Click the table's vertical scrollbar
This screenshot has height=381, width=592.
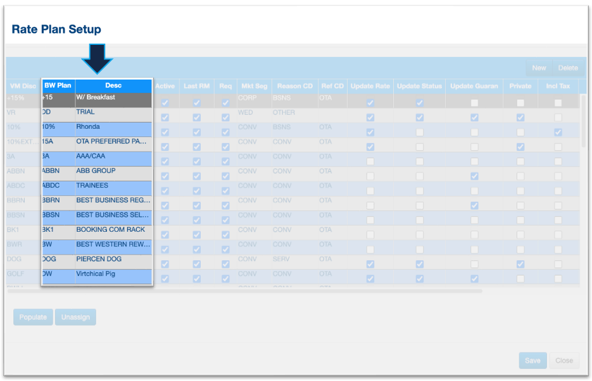point(583,121)
